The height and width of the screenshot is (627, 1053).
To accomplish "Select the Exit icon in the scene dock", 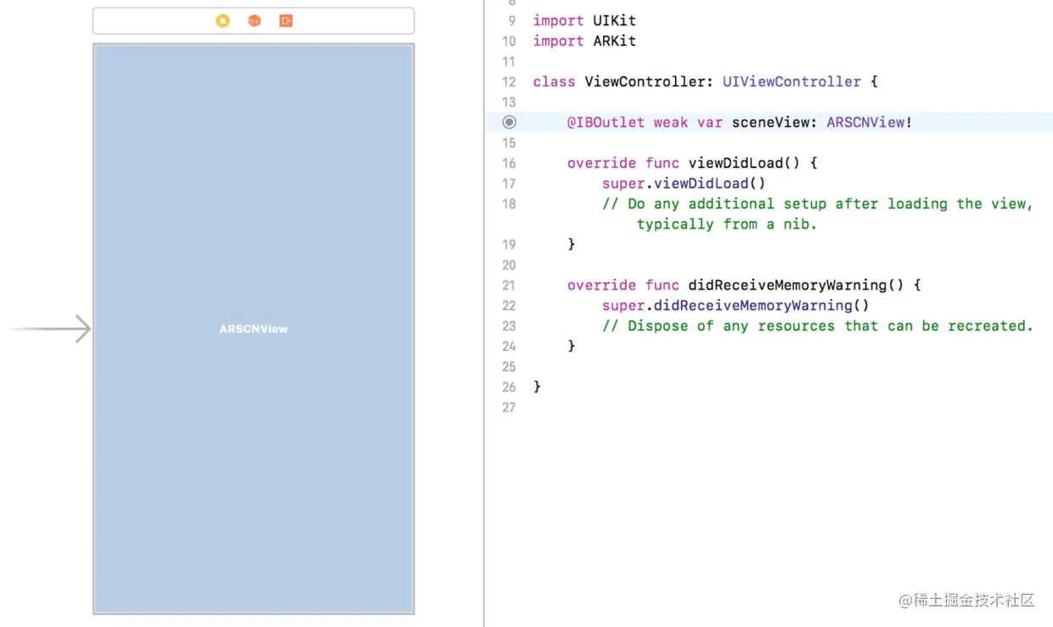I will click(x=285, y=20).
